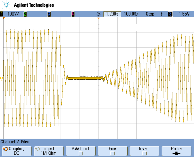194x157 pixels.
Task: Change the Coupling DC setting
Action: click(x=17, y=151)
